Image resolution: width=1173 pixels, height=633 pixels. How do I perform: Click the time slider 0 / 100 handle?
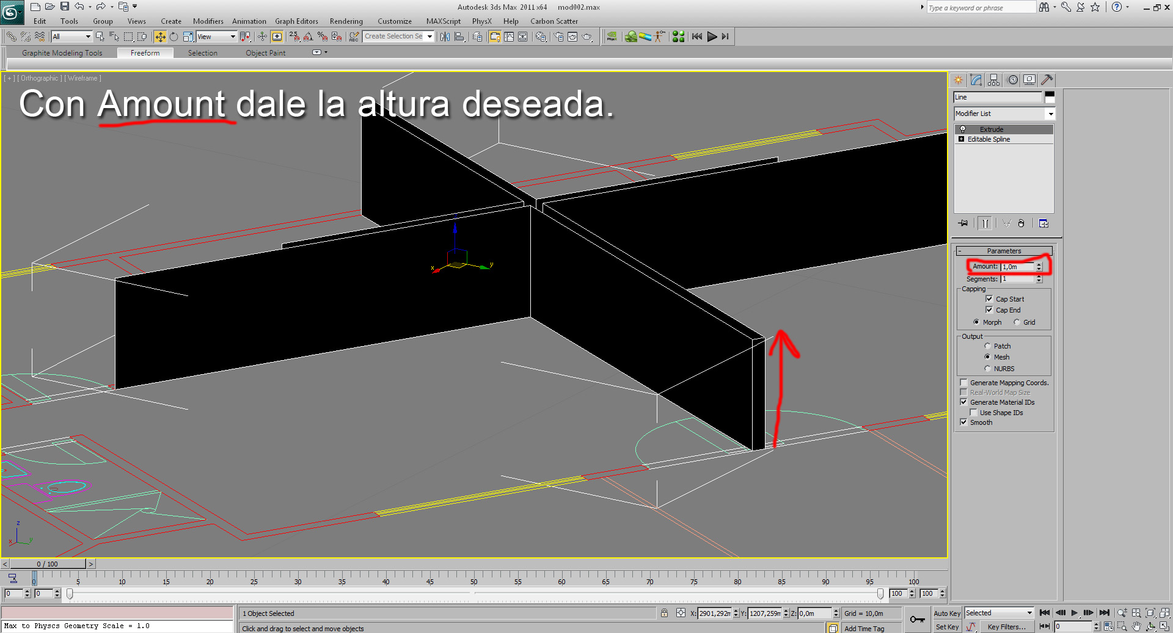pos(48,564)
